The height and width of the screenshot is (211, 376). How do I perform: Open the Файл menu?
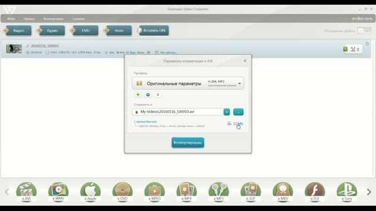click(x=11, y=19)
